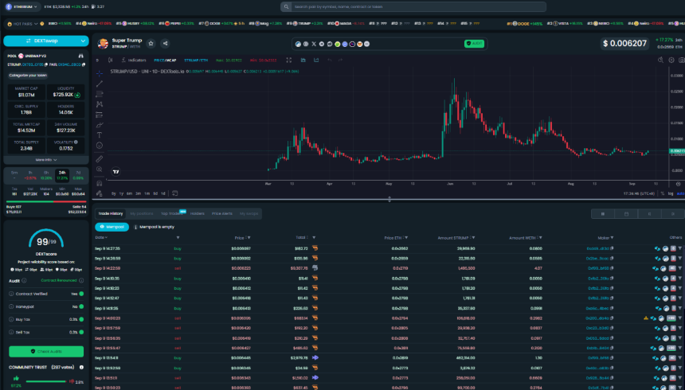This screenshot has width=685, height=390.
Task: Click the buys versus sells ratio bar
Action: click(46, 202)
